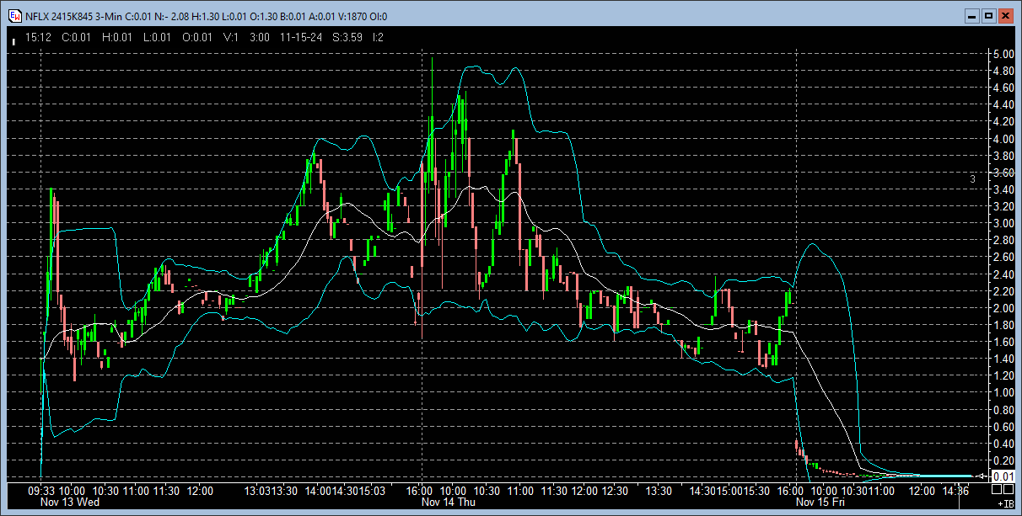Click the 2.00 price axis label
This screenshot has width=1022, height=516.
coord(1003,308)
